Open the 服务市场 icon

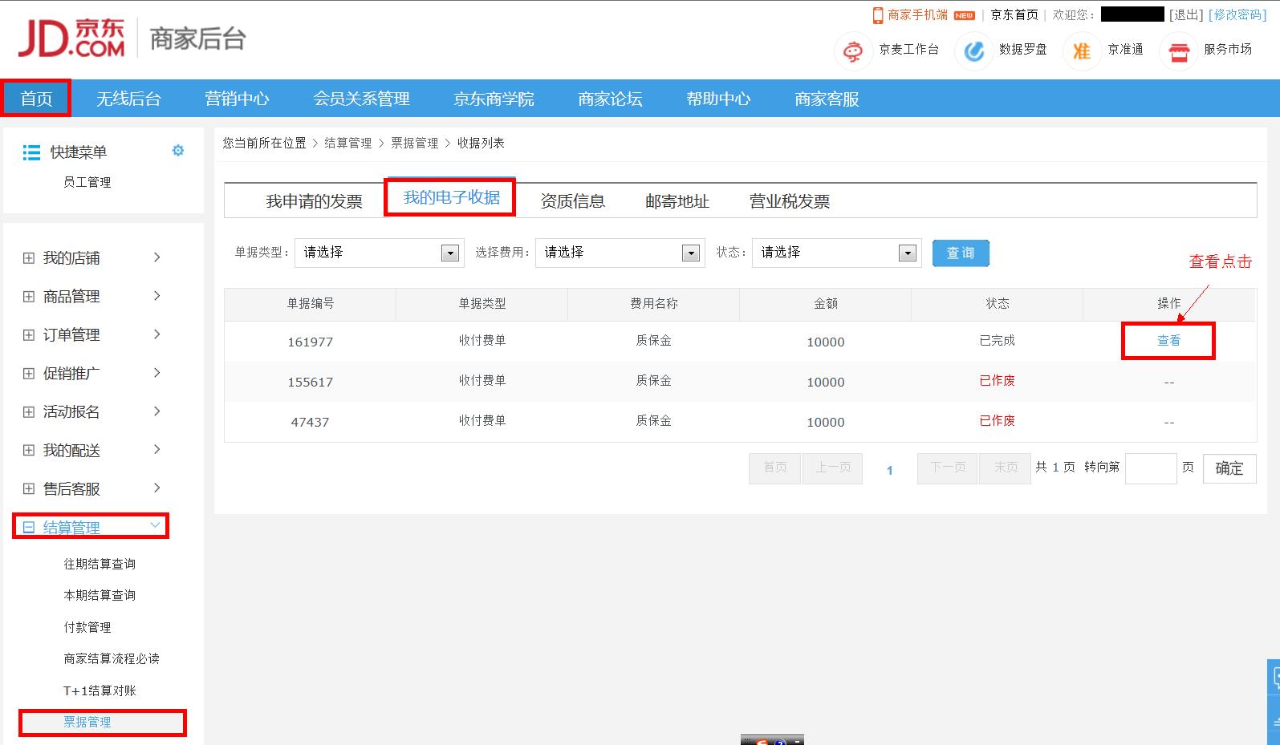pyautogui.click(x=1178, y=52)
